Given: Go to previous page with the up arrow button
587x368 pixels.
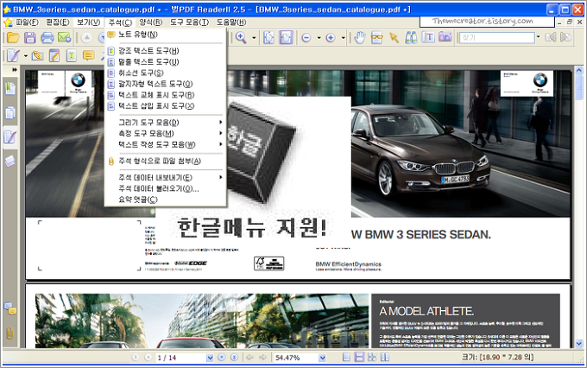Looking at the screenshot, I should (x=86, y=37).
